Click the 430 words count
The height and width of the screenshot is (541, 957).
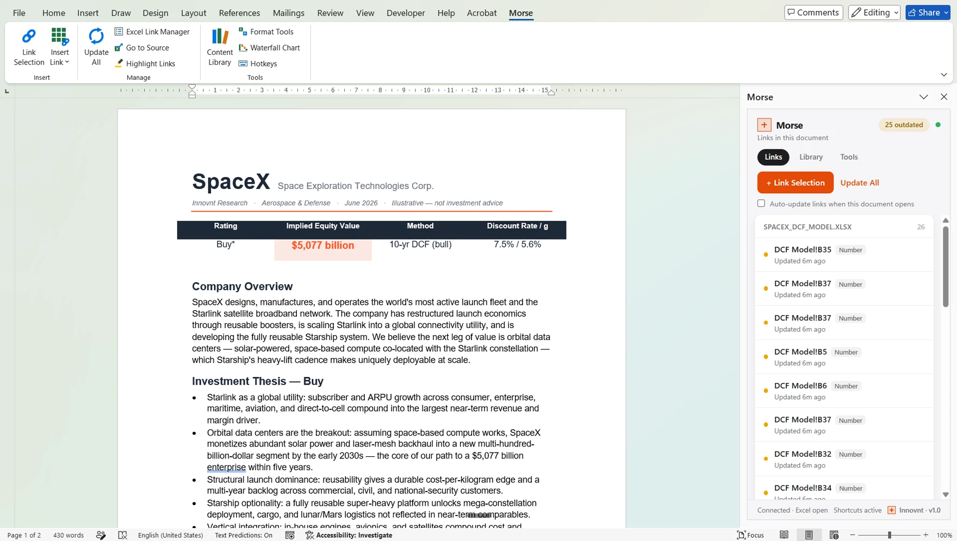click(x=69, y=535)
